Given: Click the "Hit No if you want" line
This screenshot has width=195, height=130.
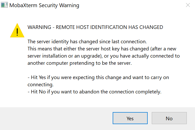Looking at the screenshot, I should 94,92.
